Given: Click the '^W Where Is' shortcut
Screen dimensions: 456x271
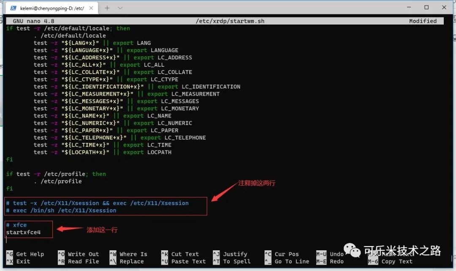Looking at the screenshot, I should 128,254.
